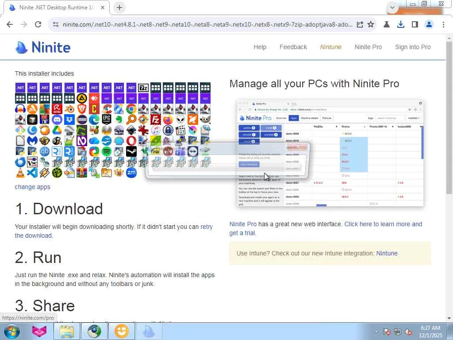453x340 pixels.
Task: Click the AnyDesk app icon
Action: 94,98
